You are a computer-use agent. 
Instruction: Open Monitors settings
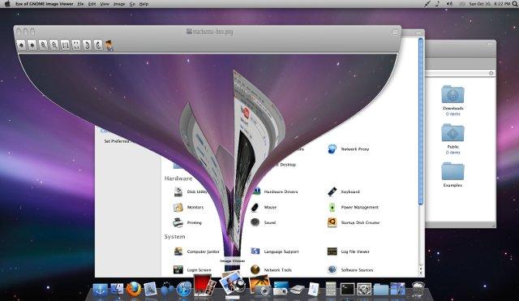click(188, 207)
